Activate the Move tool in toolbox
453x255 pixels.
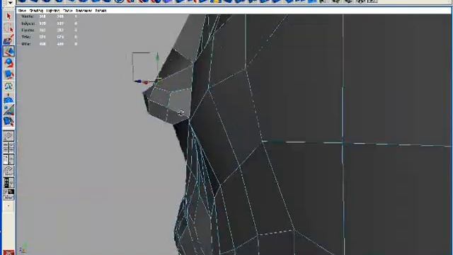tap(8, 52)
